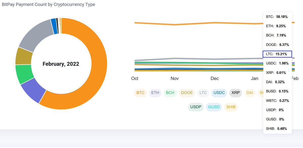
Task: Click the GUSD: 0% tooltip row
Action: 275,119
